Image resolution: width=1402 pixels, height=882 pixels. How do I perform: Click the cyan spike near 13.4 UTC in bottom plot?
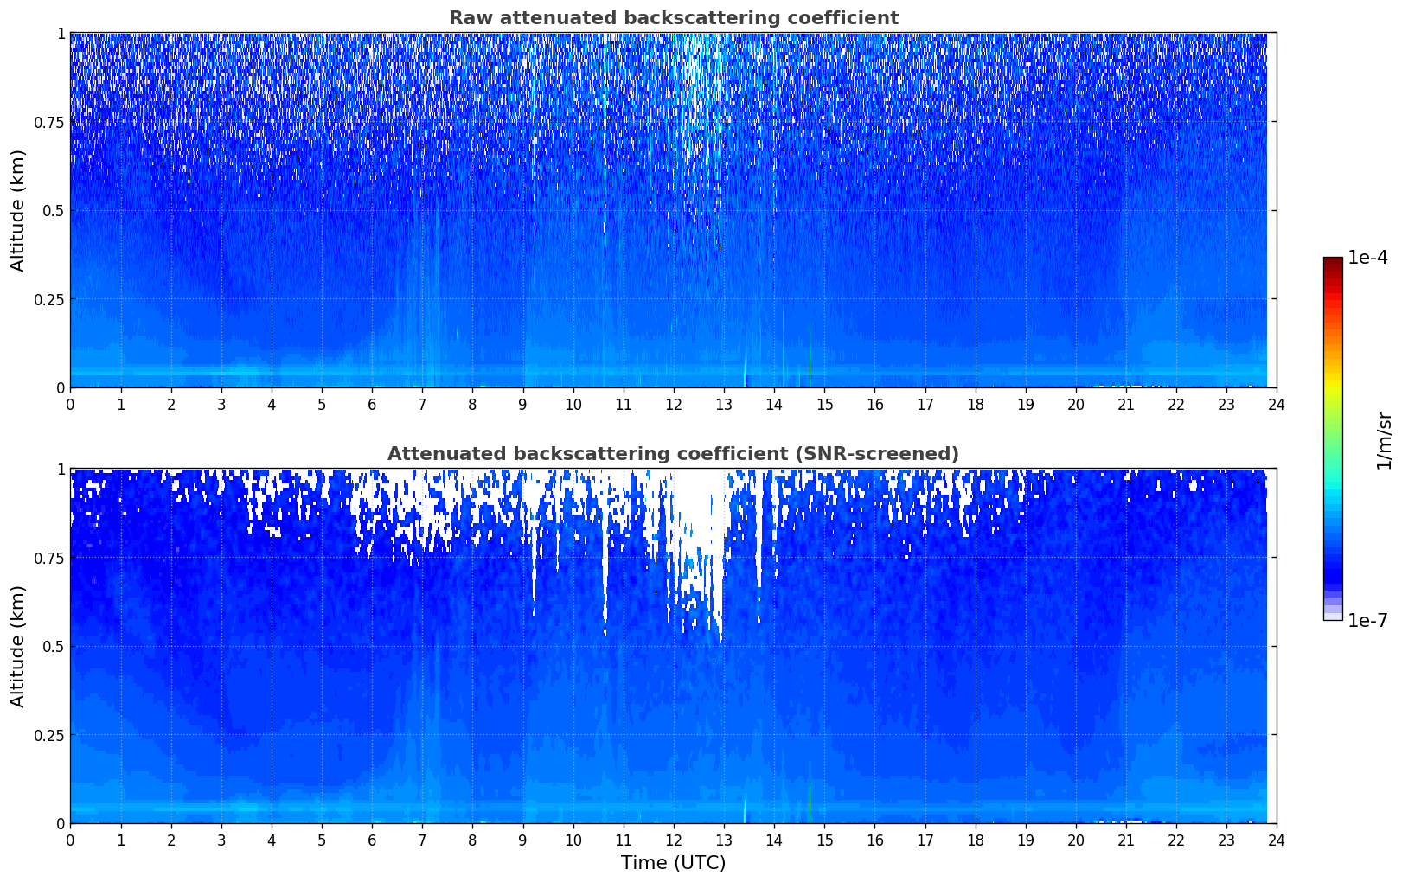click(x=745, y=809)
